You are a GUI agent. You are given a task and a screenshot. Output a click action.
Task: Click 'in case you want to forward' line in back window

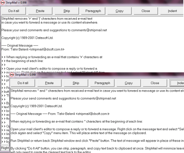pyautogui.click(x=49, y=22)
